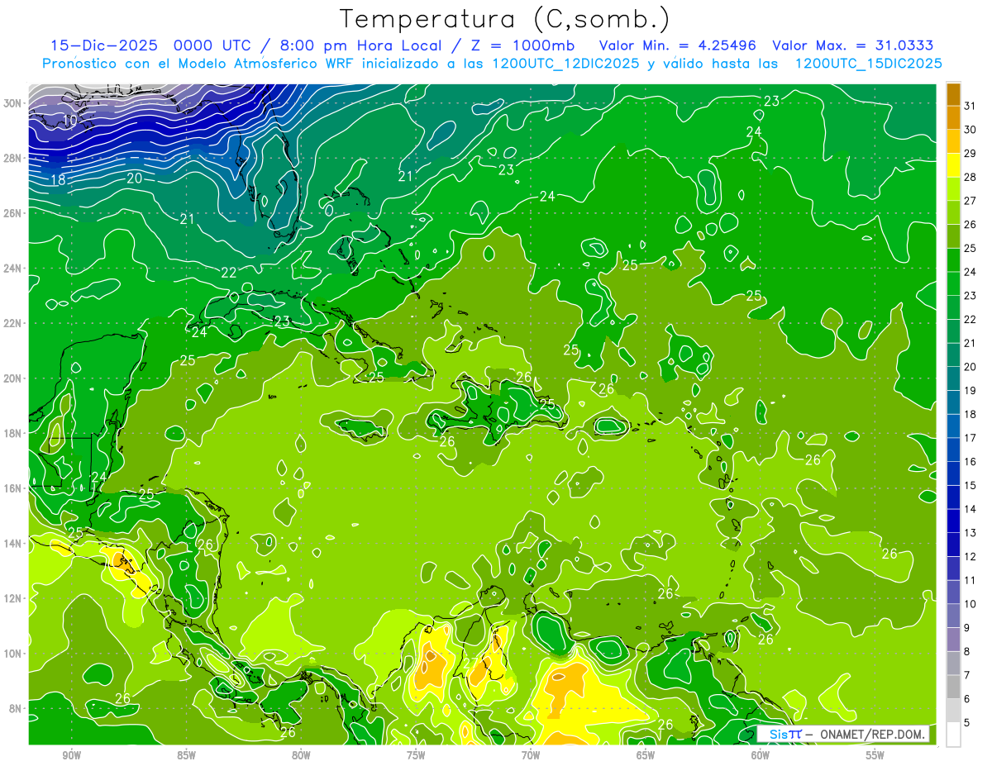The height and width of the screenshot is (766, 992).
Task: Click the 18N latitude axis label
Action: point(12,433)
